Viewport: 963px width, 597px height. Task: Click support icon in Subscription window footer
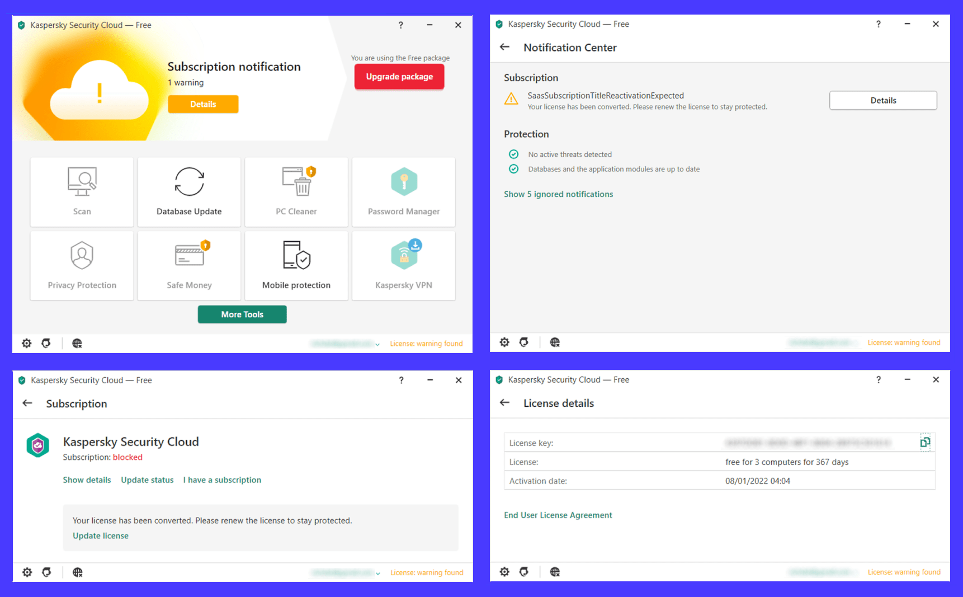pyautogui.click(x=47, y=572)
